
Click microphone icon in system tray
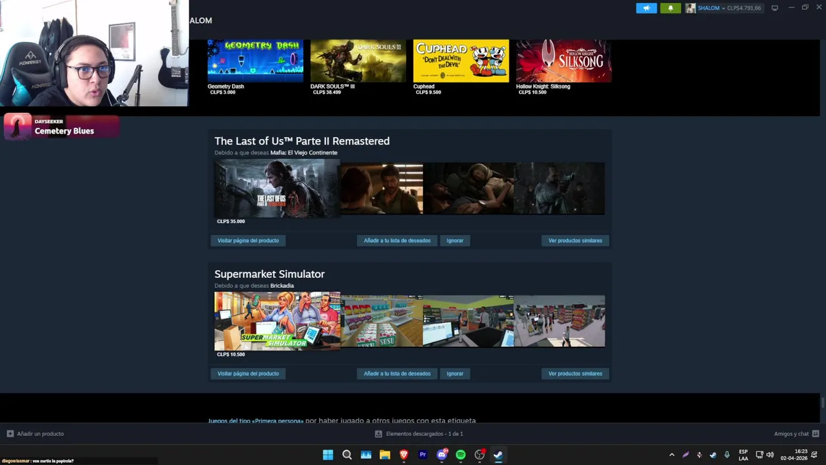727,455
